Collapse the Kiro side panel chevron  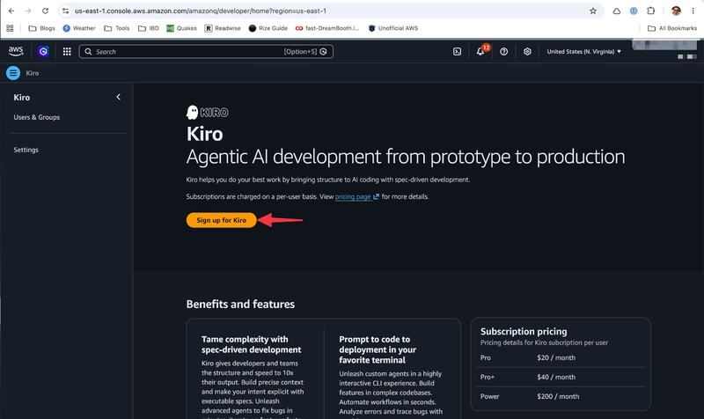[118, 97]
